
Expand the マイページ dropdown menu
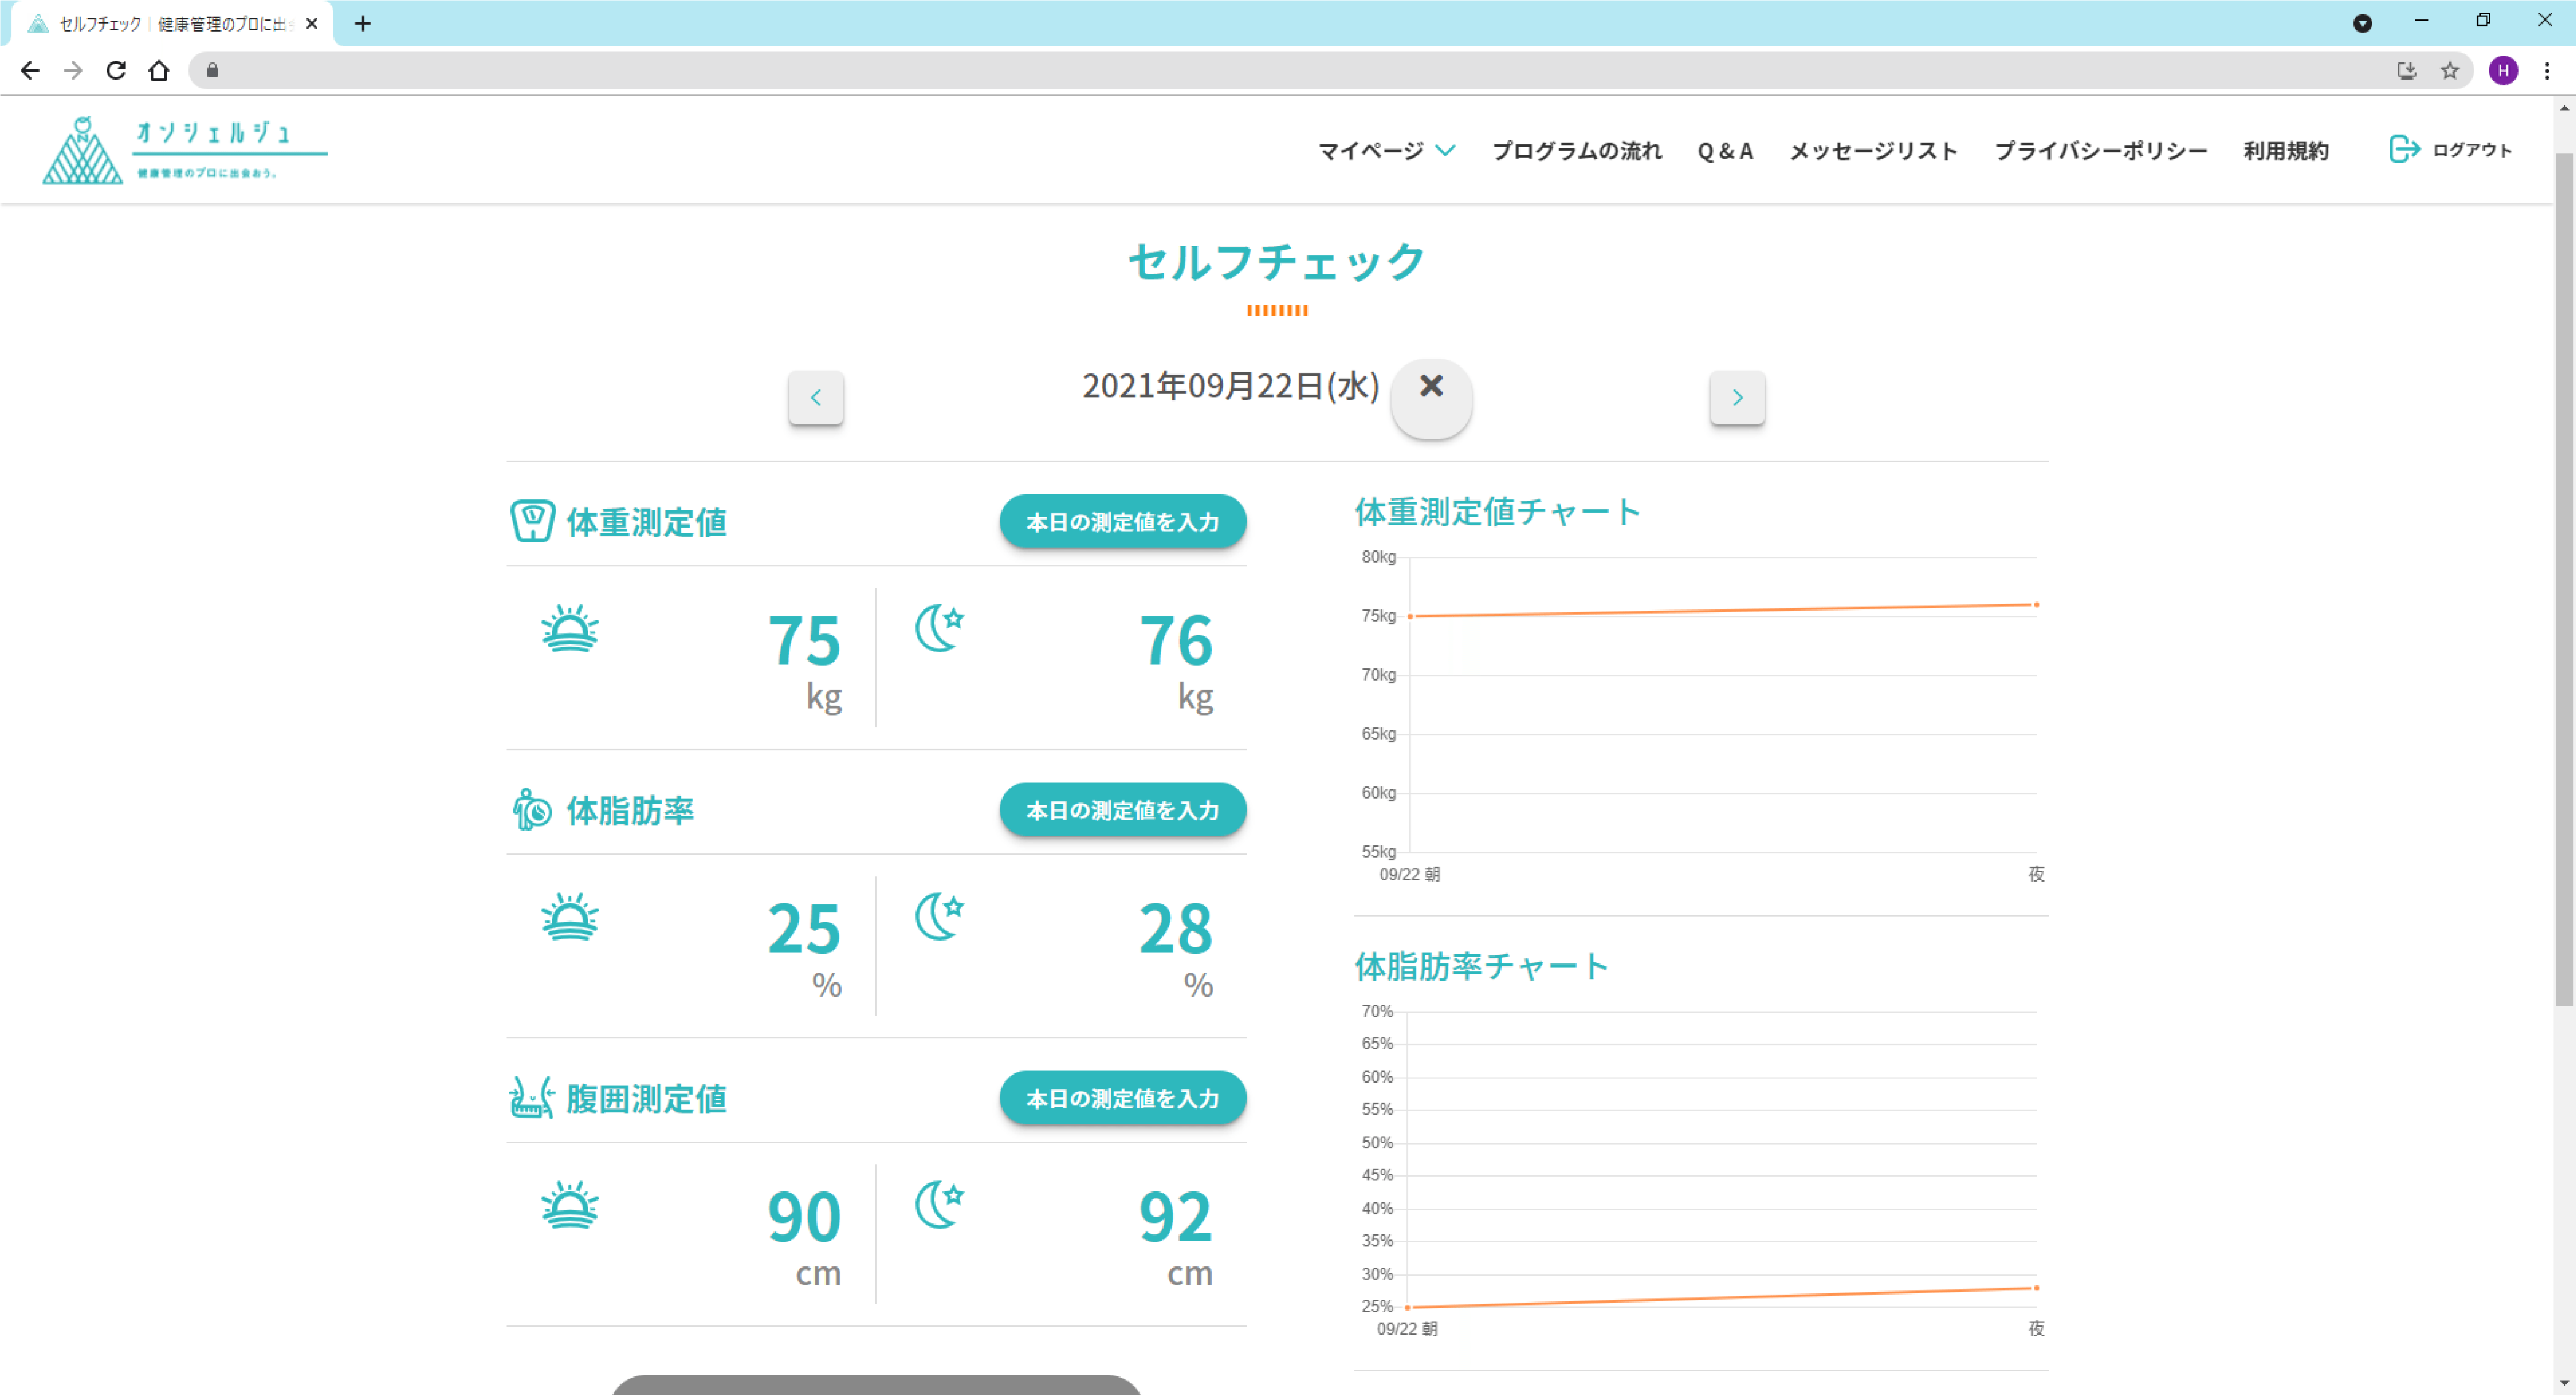coord(1386,151)
